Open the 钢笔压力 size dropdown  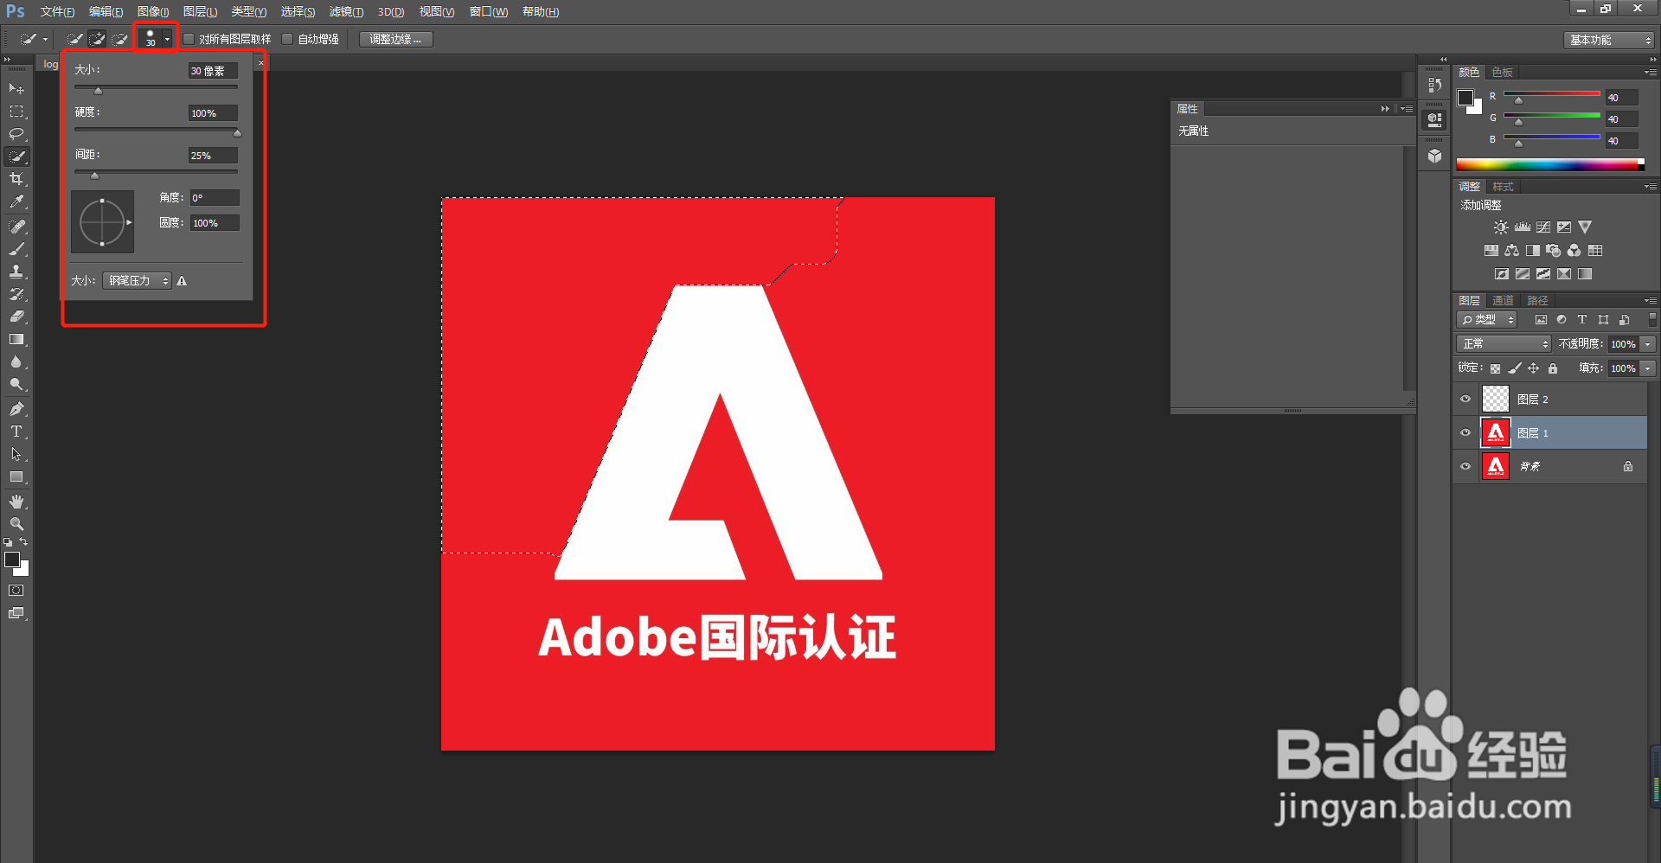point(137,281)
